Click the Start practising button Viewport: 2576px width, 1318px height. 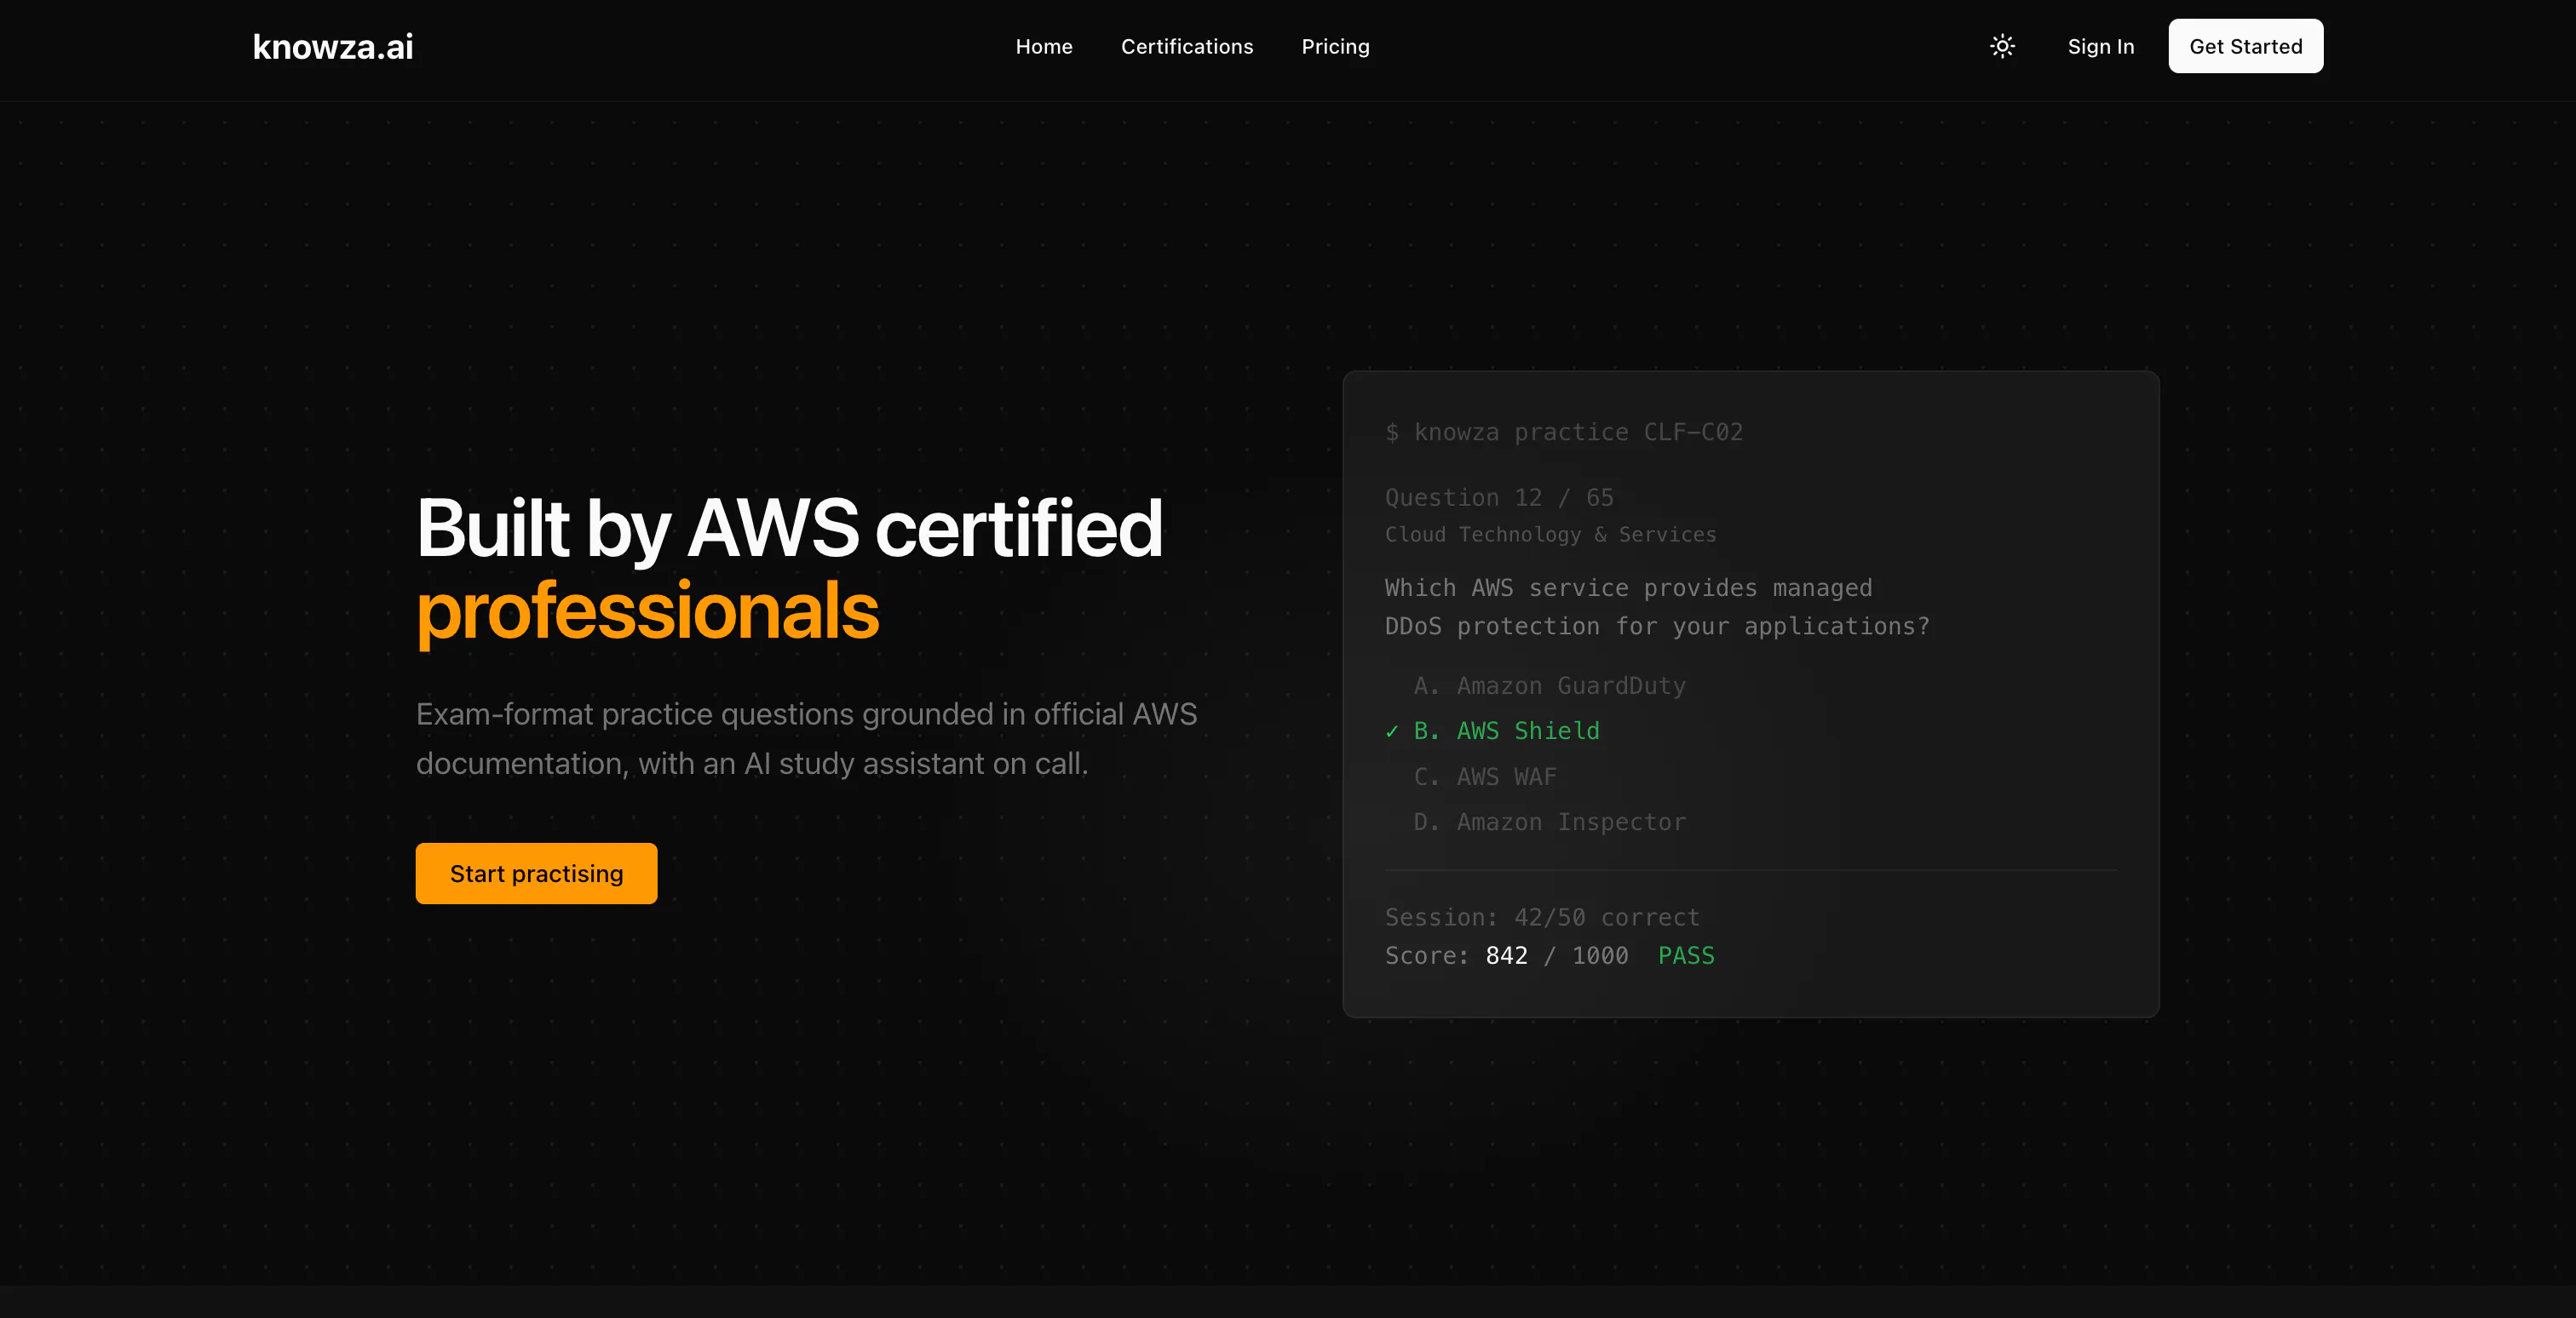coord(537,874)
